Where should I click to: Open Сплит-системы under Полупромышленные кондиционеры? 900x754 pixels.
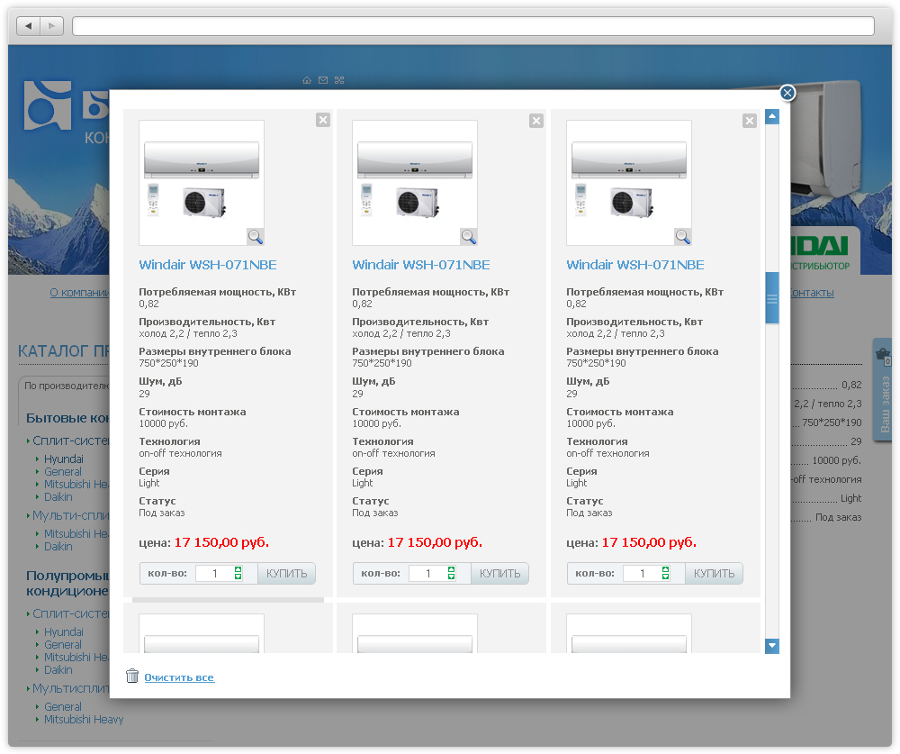point(70,613)
